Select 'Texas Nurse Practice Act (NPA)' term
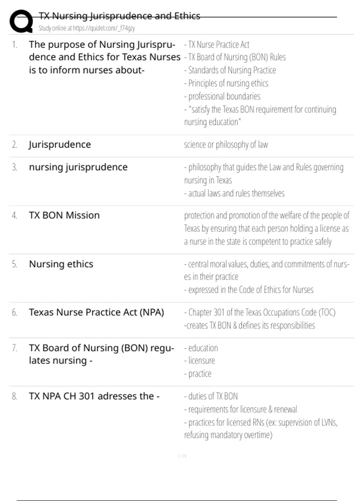354x501 pixels. pyautogui.click(x=96, y=312)
